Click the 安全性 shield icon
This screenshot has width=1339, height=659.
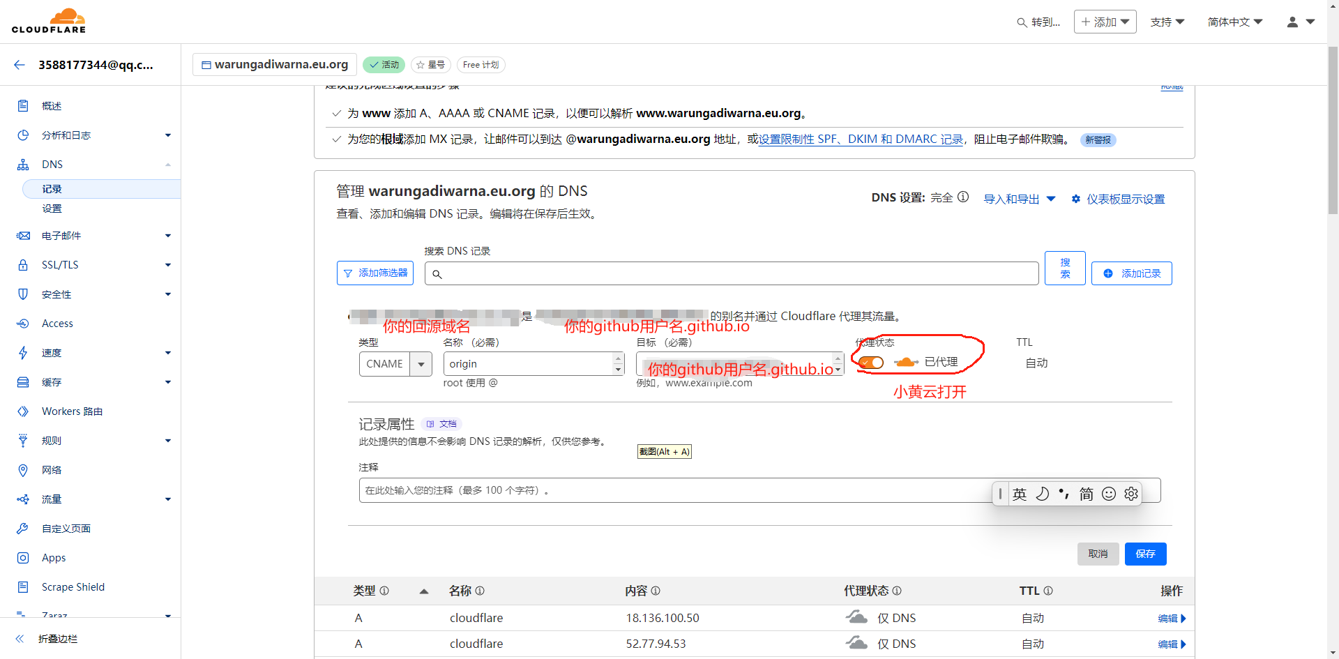23,294
